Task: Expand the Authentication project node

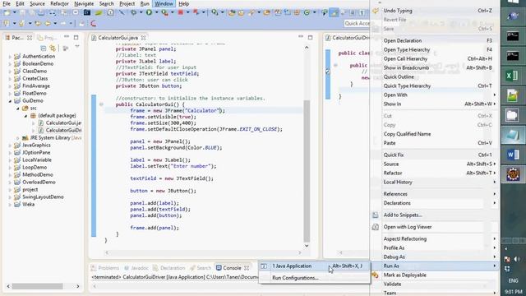Action: point(10,57)
